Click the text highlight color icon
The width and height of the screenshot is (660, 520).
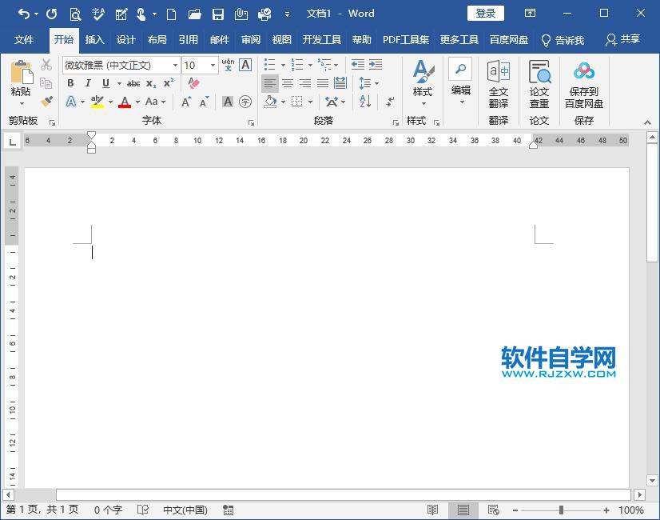[x=95, y=102]
